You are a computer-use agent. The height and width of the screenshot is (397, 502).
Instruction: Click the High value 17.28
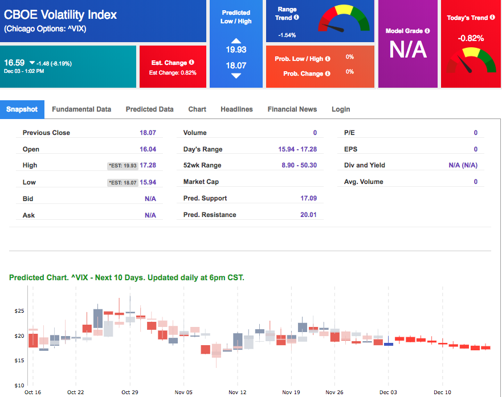pyautogui.click(x=148, y=165)
